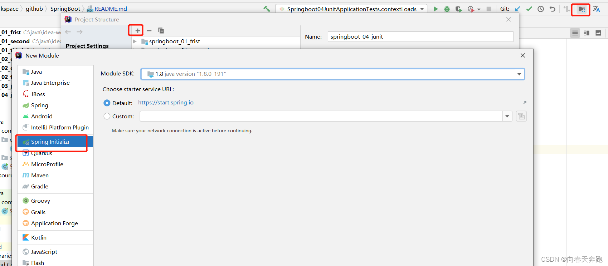Click the Stop process square icon
The image size is (608, 266).
coord(489,9)
